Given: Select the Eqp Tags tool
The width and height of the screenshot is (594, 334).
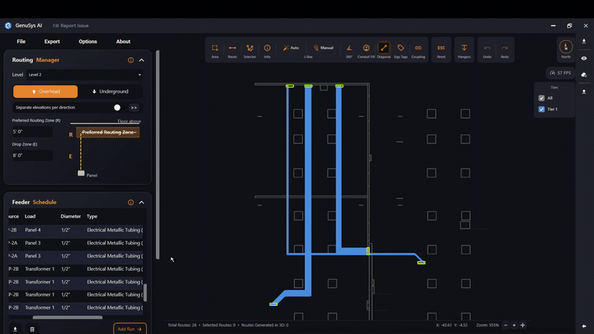Looking at the screenshot, I should coord(401,50).
